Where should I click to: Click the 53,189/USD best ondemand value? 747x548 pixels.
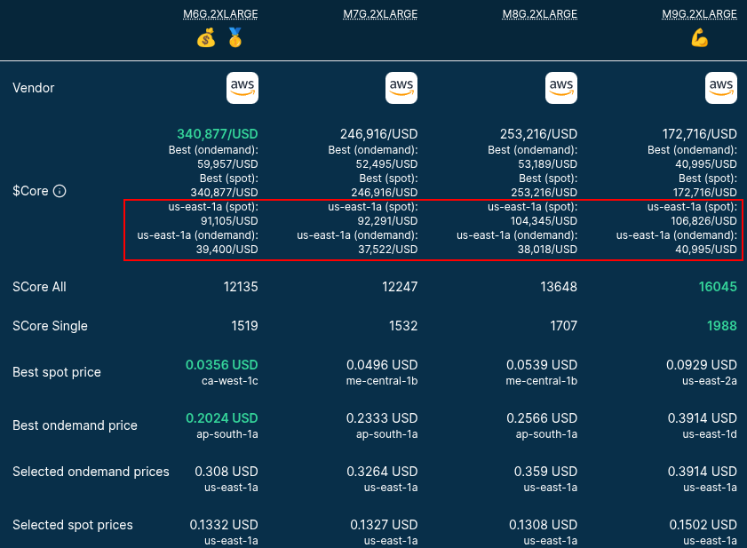pos(547,164)
